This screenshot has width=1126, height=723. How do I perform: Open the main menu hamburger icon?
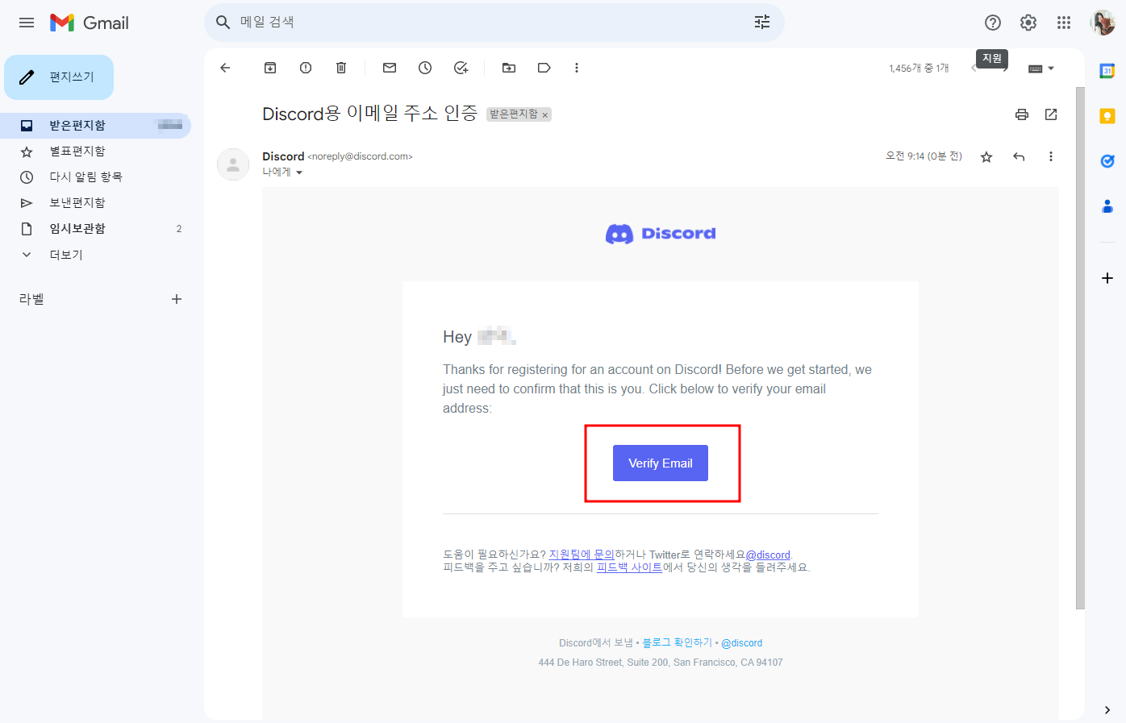click(x=27, y=23)
